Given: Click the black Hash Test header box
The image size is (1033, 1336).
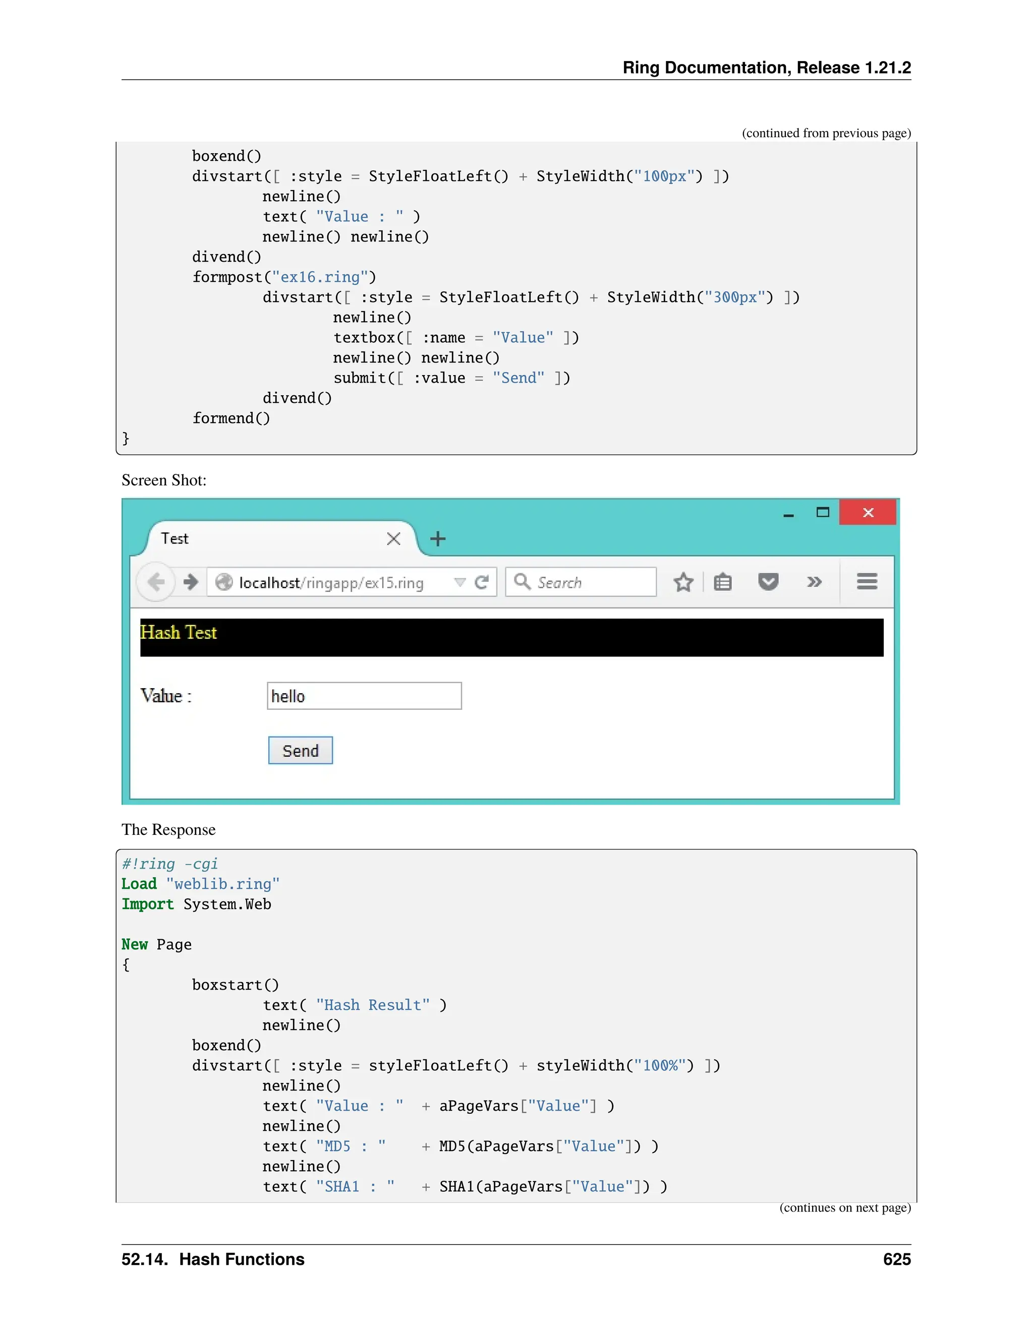Looking at the screenshot, I should click(x=511, y=637).
